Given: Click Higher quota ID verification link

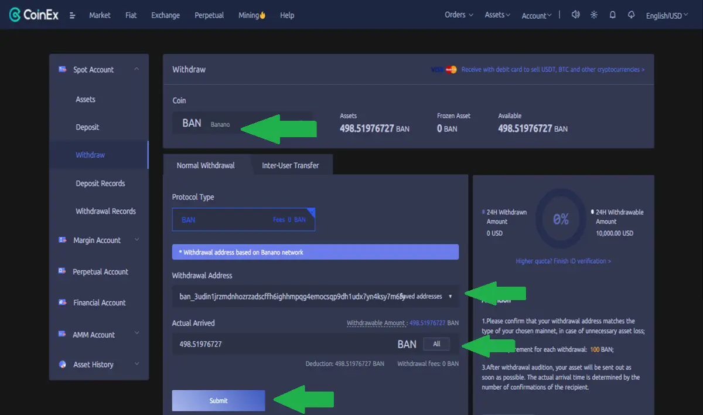Looking at the screenshot, I should click(563, 261).
